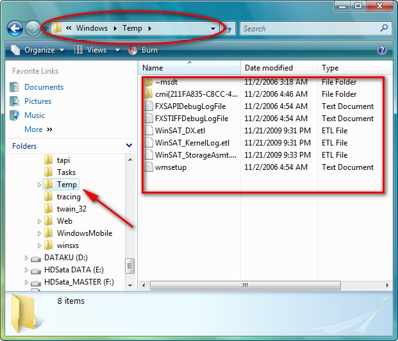Image resolution: width=398 pixels, height=341 pixels.
Task: Click the Music icon in Favorite Links
Action: (14, 115)
